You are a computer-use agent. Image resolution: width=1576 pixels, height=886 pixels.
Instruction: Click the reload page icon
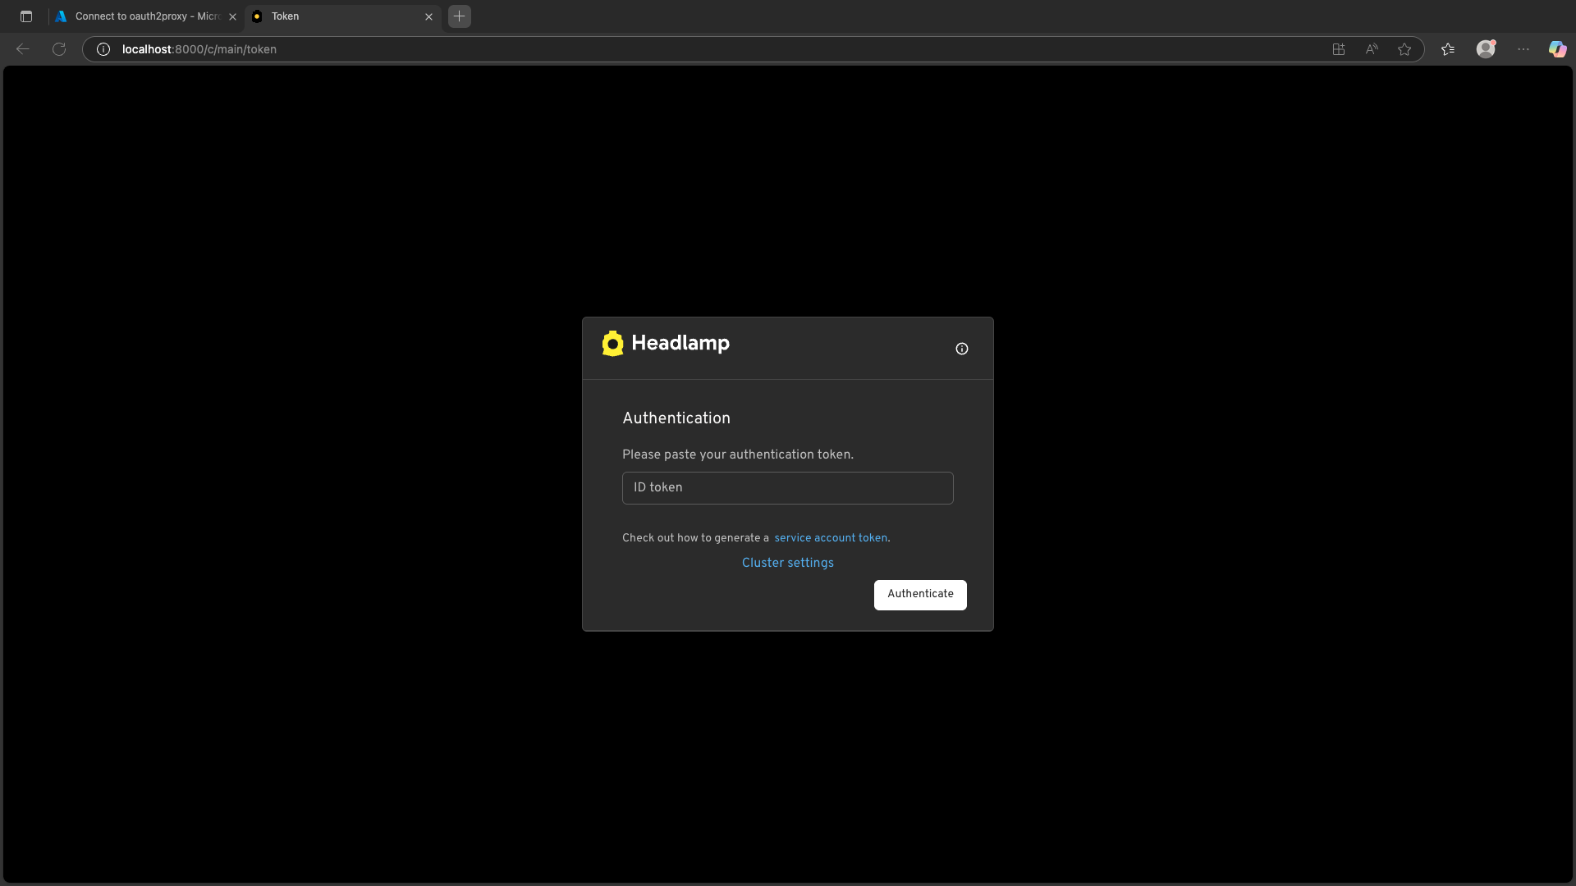(58, 49)
